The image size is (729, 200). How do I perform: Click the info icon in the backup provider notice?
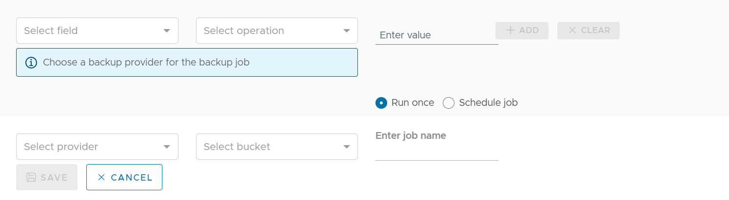[x=31, y=63]
